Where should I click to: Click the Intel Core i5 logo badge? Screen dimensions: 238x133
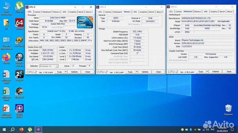[85, 22]
